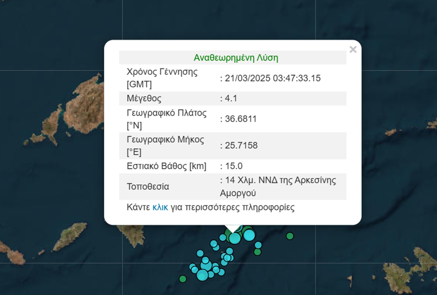This screenshot has height=295, width=437.
Task: Select the green marker at the cluster's bottom-left
Action: [183, 279]
